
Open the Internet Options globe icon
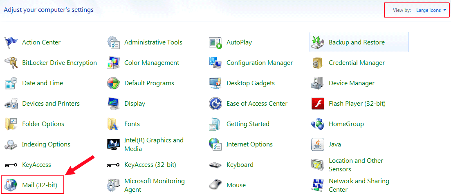pos(216,144)
